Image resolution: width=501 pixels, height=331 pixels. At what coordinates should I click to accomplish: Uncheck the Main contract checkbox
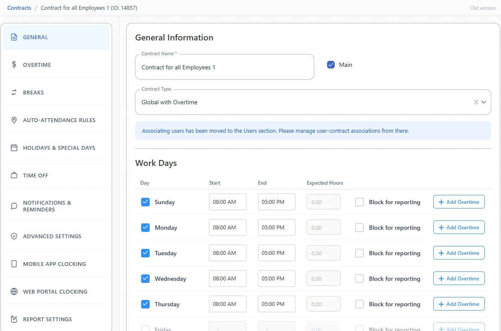click(331, 65)
